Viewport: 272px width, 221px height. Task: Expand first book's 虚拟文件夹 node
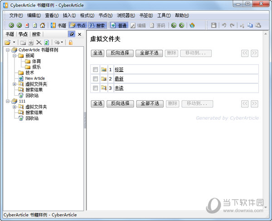click(x=15, y=84)
